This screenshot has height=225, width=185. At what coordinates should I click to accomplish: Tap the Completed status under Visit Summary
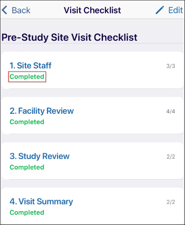27,213
